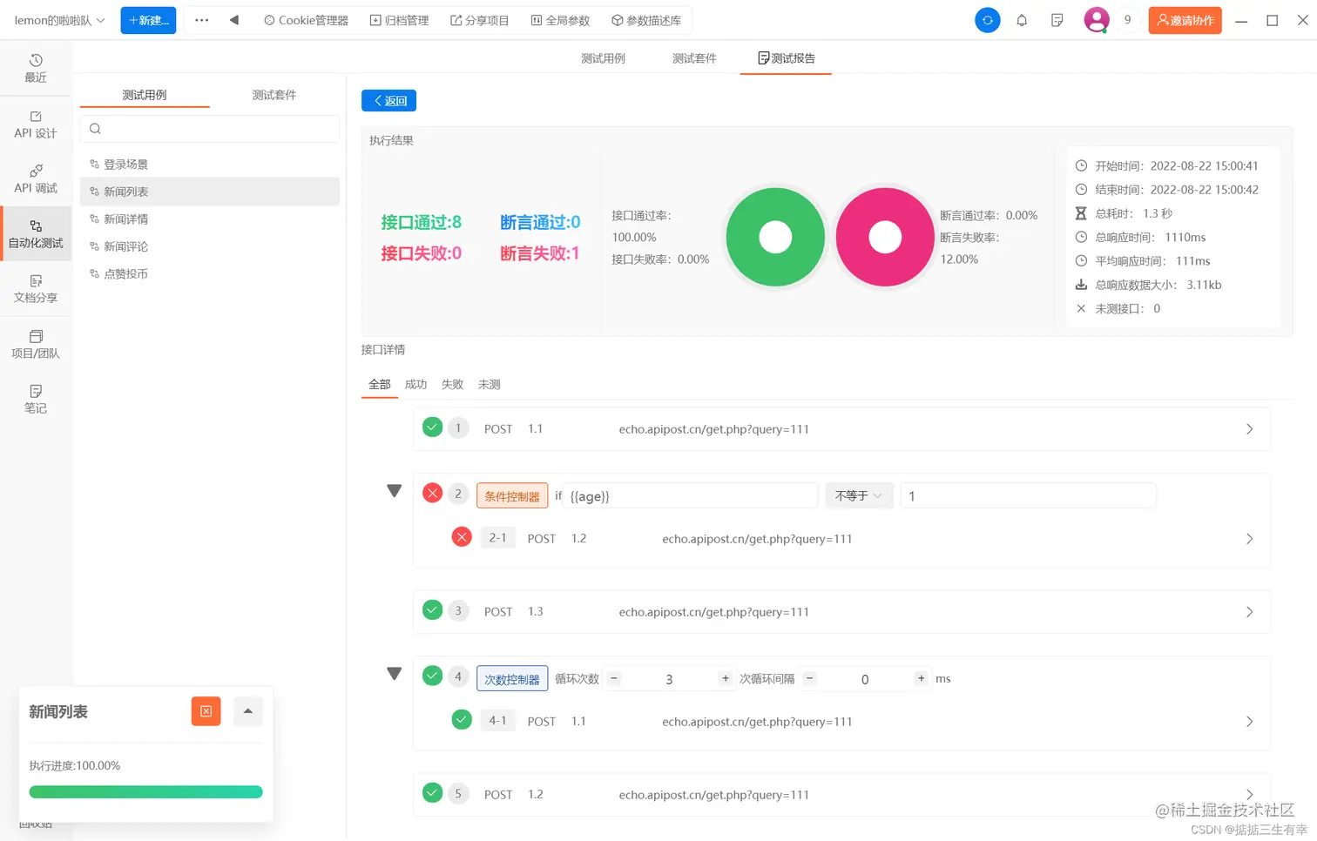
Task: Click the 执行进度 progress bar
Action: [x=145, y=791]
